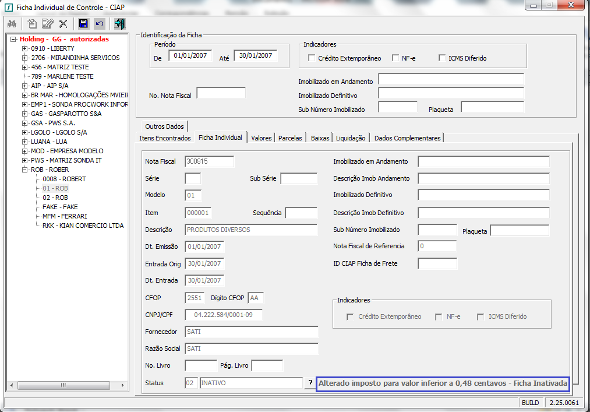Click the delete X toolbar icon
The image size is (590, 412).
(63, 24)
